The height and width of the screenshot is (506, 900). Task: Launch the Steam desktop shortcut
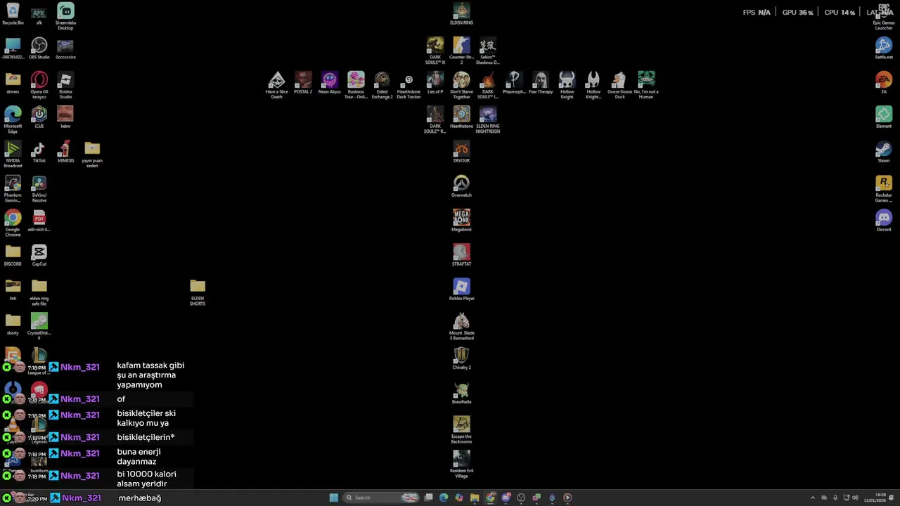pyautogui.click(x=884, y=152)
